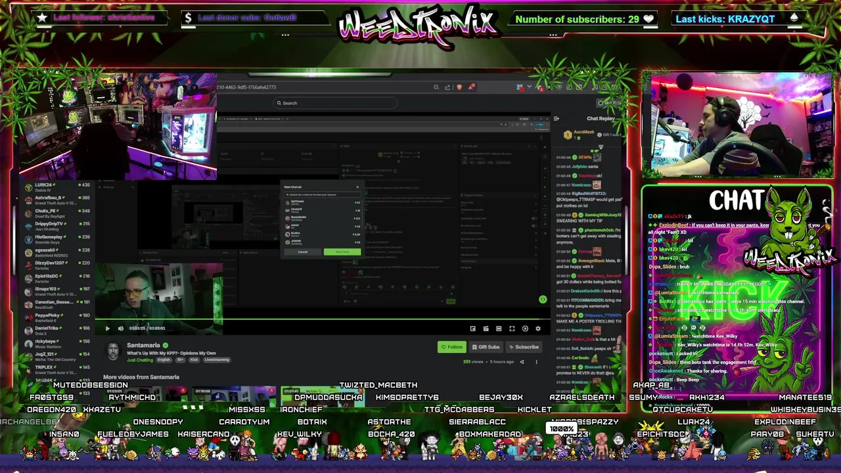The width and height of the screenshot is (841, 473).
Task: Click green Start Host button
Action: coord(342,252)
